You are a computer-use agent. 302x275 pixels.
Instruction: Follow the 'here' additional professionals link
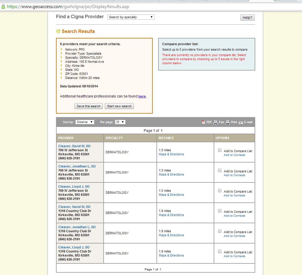tap(142, 96)
